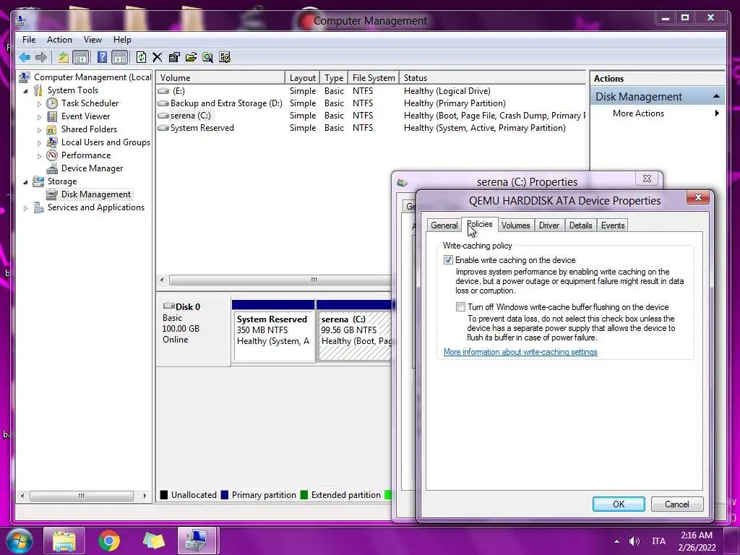Expand the Shared Folders node arrow
Screen dimensions: 740x555
click(39, 130)
